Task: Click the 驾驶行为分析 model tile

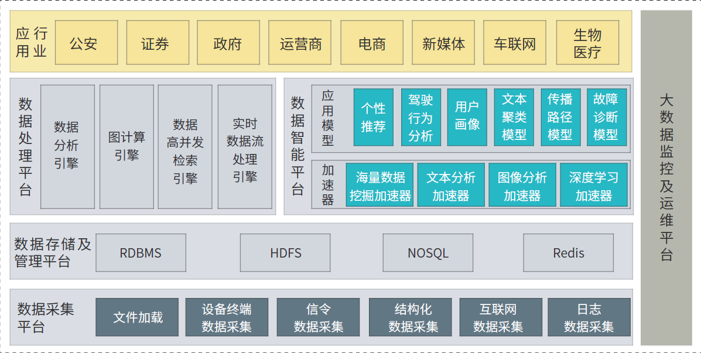Action: click(420, 117)
